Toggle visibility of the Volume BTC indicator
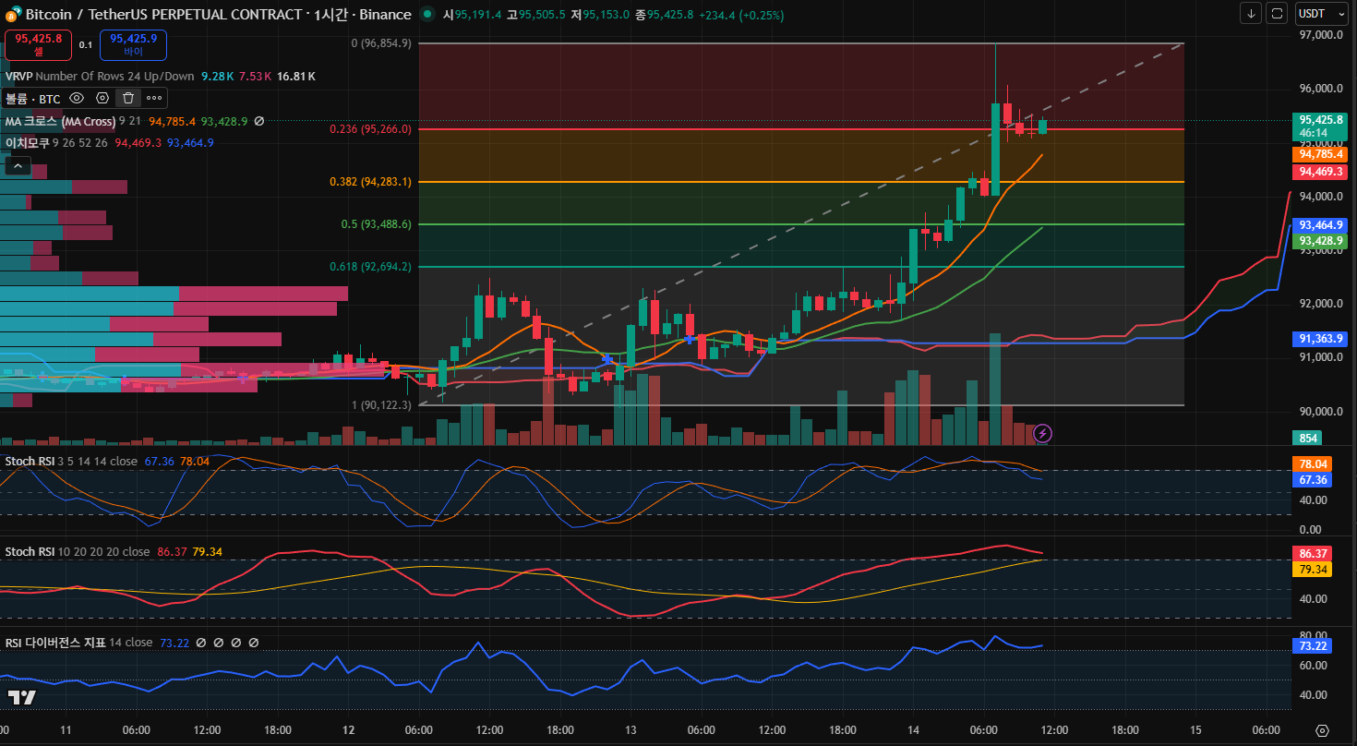The image size is (1357, 746). click(x=77, y=98)
